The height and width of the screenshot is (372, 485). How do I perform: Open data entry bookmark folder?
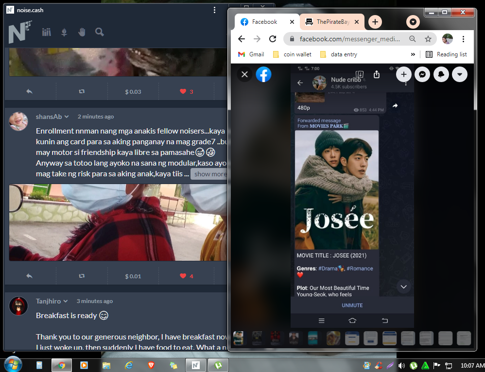pyautogui.click(x=339, y=54)
